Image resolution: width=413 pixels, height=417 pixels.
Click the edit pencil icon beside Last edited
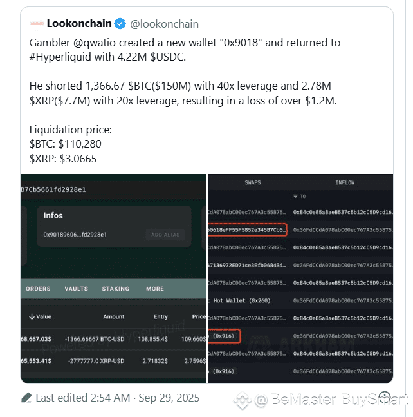click(26, 398)
